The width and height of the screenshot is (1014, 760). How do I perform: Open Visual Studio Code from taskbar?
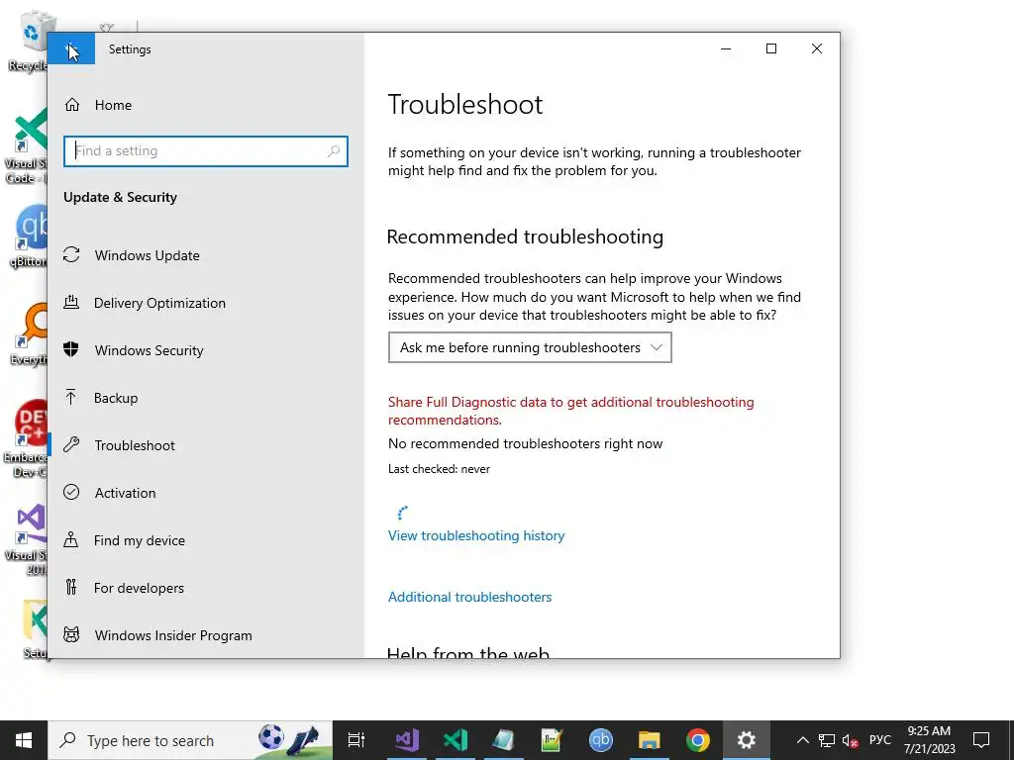click(456, 740)
